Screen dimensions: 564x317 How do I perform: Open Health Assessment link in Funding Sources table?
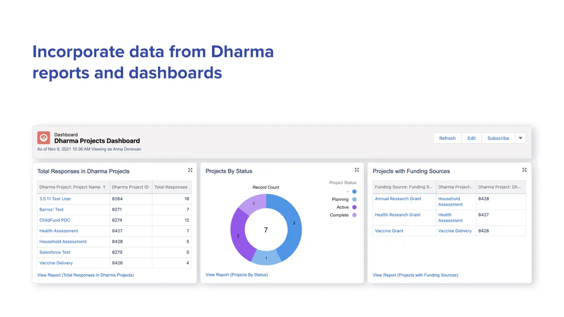tap(450, 217)
